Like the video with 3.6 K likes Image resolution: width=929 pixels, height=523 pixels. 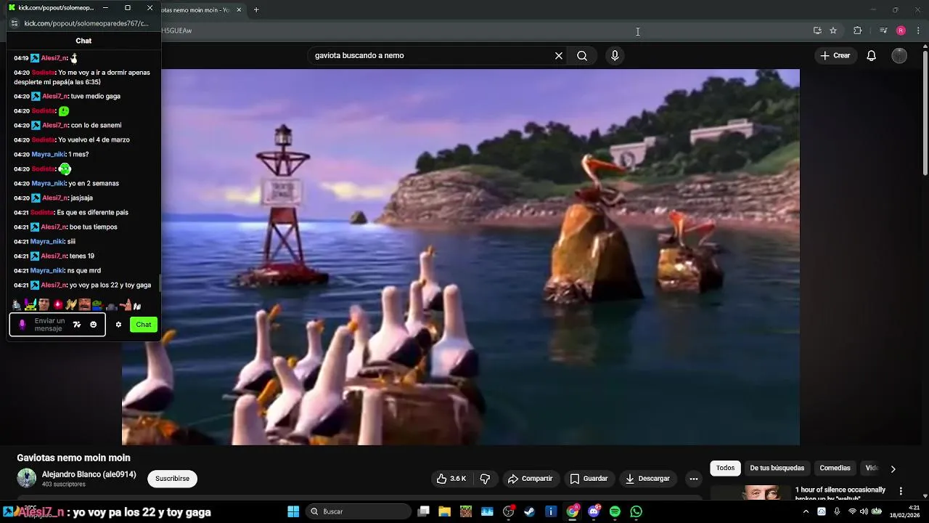coord(451,479)
